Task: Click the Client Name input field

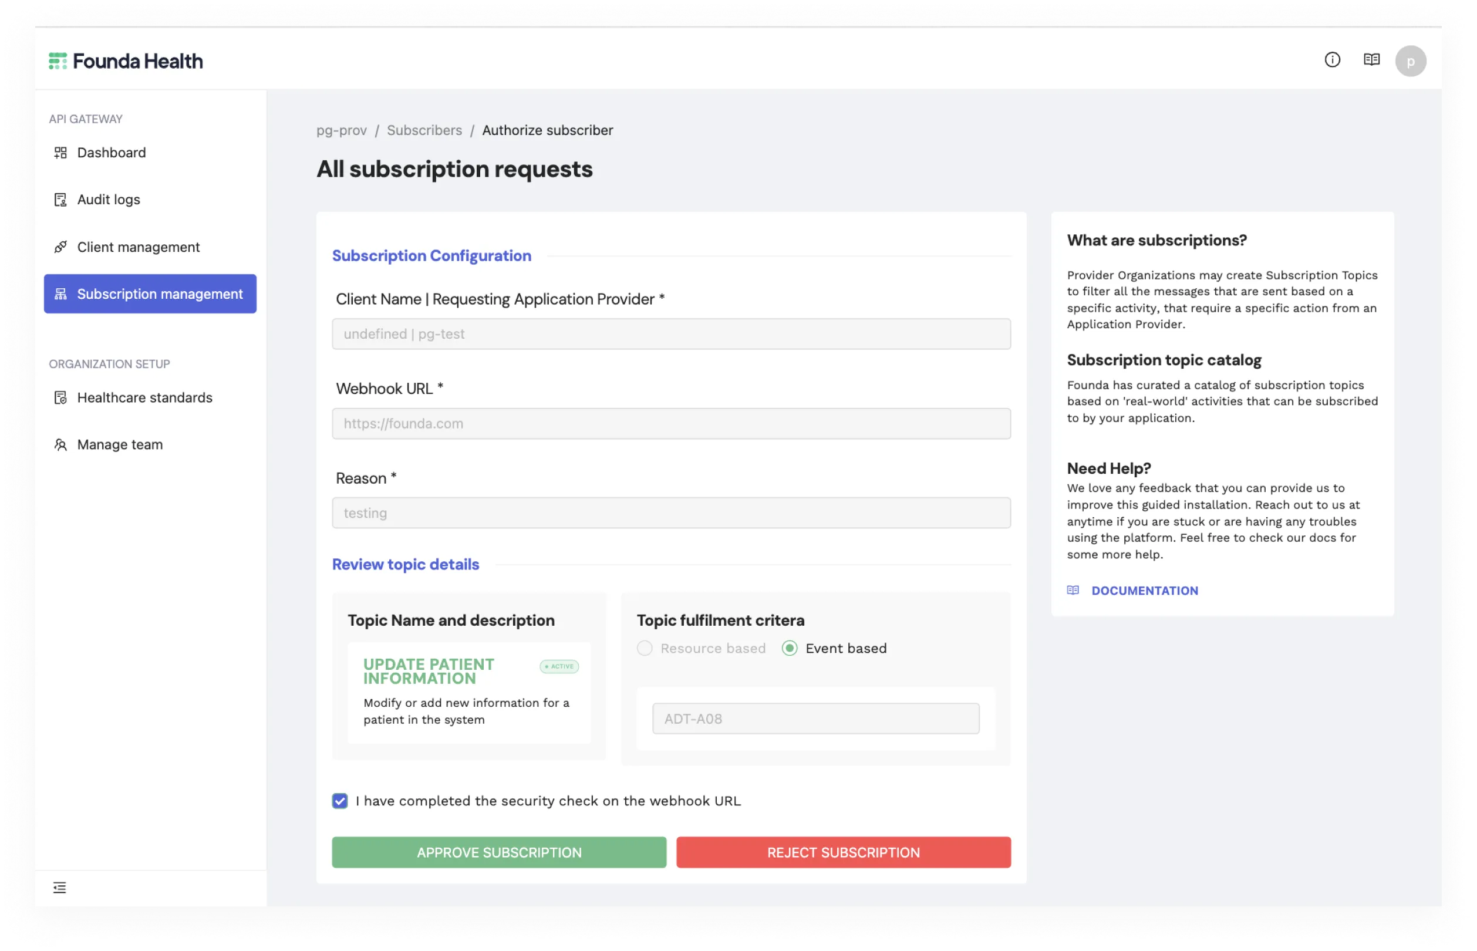Action: [671, 334]
